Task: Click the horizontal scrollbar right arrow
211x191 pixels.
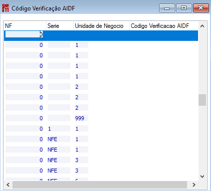Action: click(194, 185)
